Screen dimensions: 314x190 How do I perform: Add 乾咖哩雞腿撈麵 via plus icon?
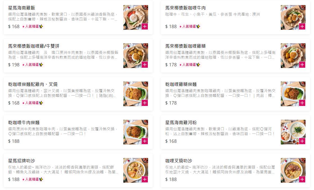[302, 103]
